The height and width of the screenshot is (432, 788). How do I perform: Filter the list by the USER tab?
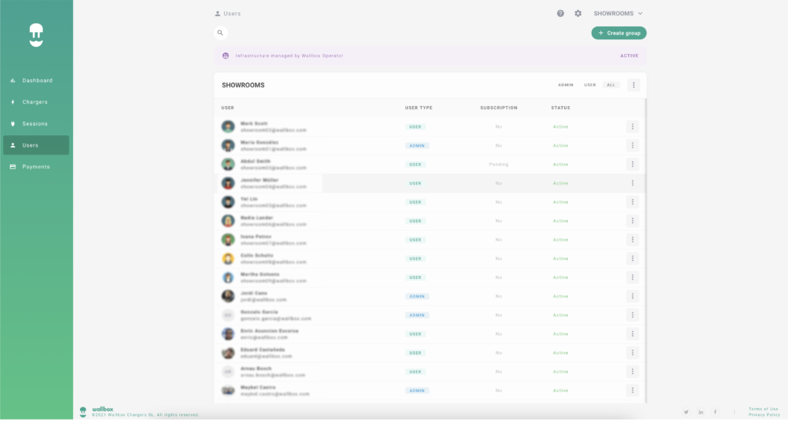tap(590, 85)
